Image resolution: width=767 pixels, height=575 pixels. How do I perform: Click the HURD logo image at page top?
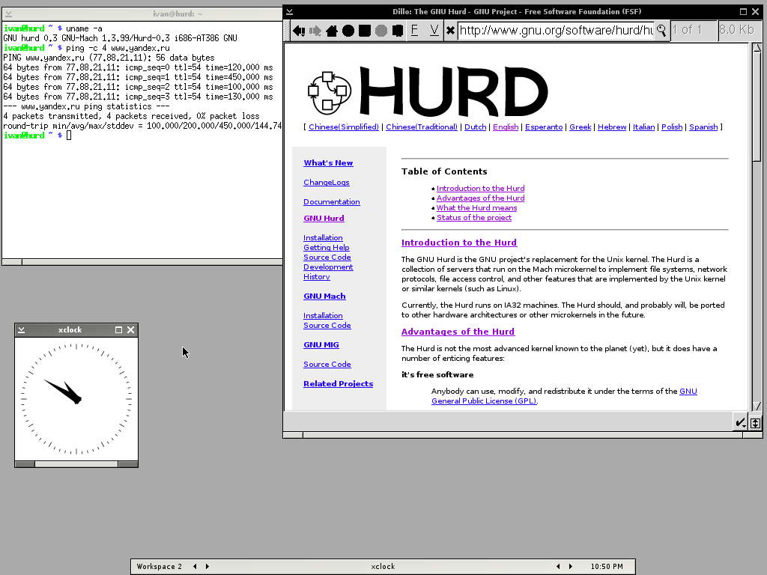pos(428,91)
